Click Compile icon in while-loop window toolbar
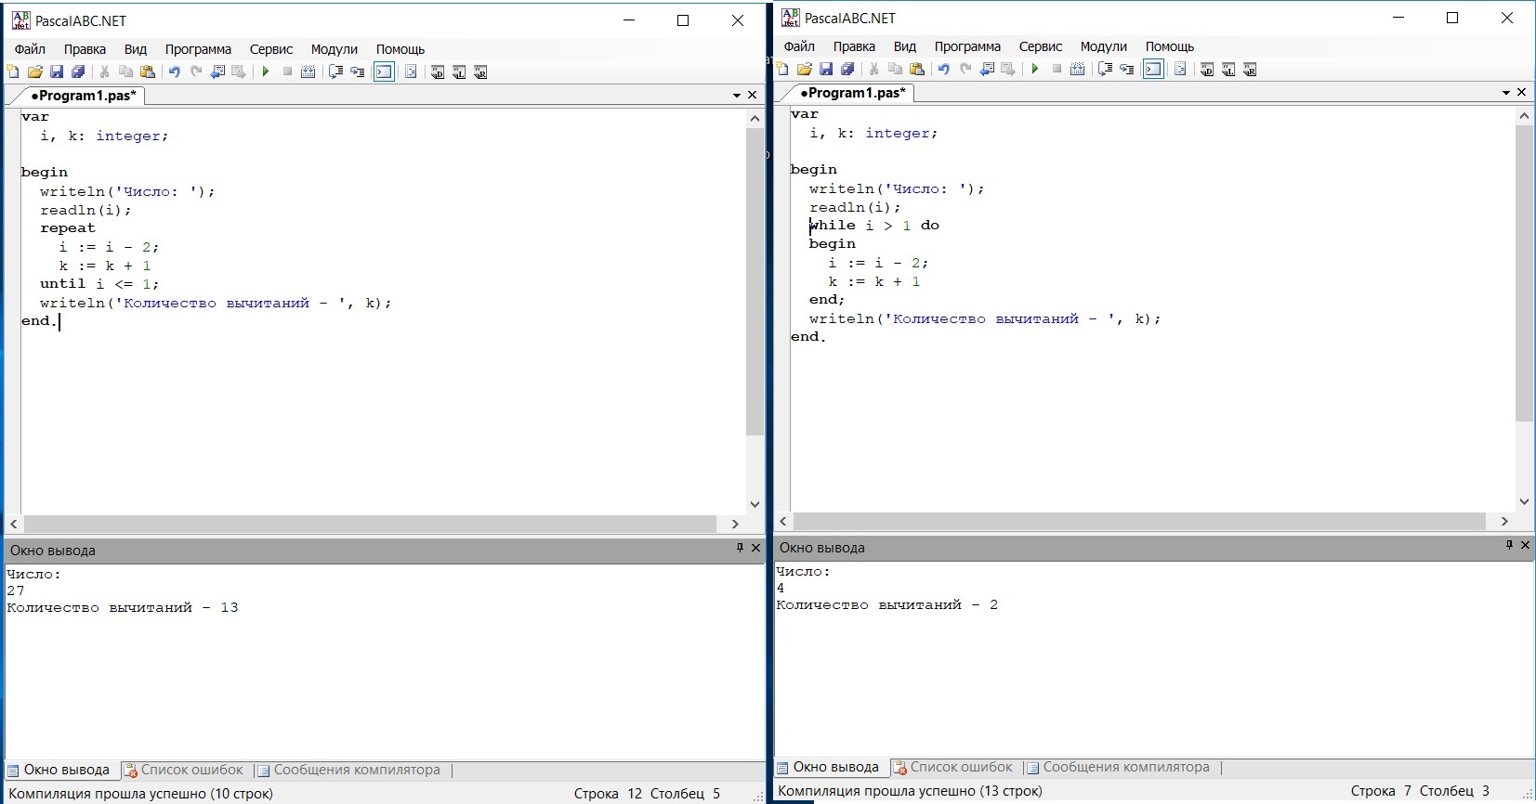This screenshot has width=1536, height=804. click(x=1078, y=69)
